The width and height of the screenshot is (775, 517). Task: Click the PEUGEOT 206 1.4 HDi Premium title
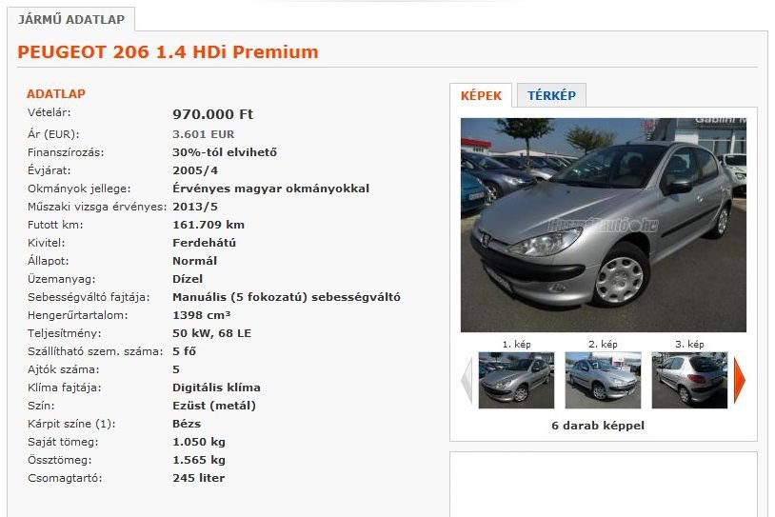[169, 52]
